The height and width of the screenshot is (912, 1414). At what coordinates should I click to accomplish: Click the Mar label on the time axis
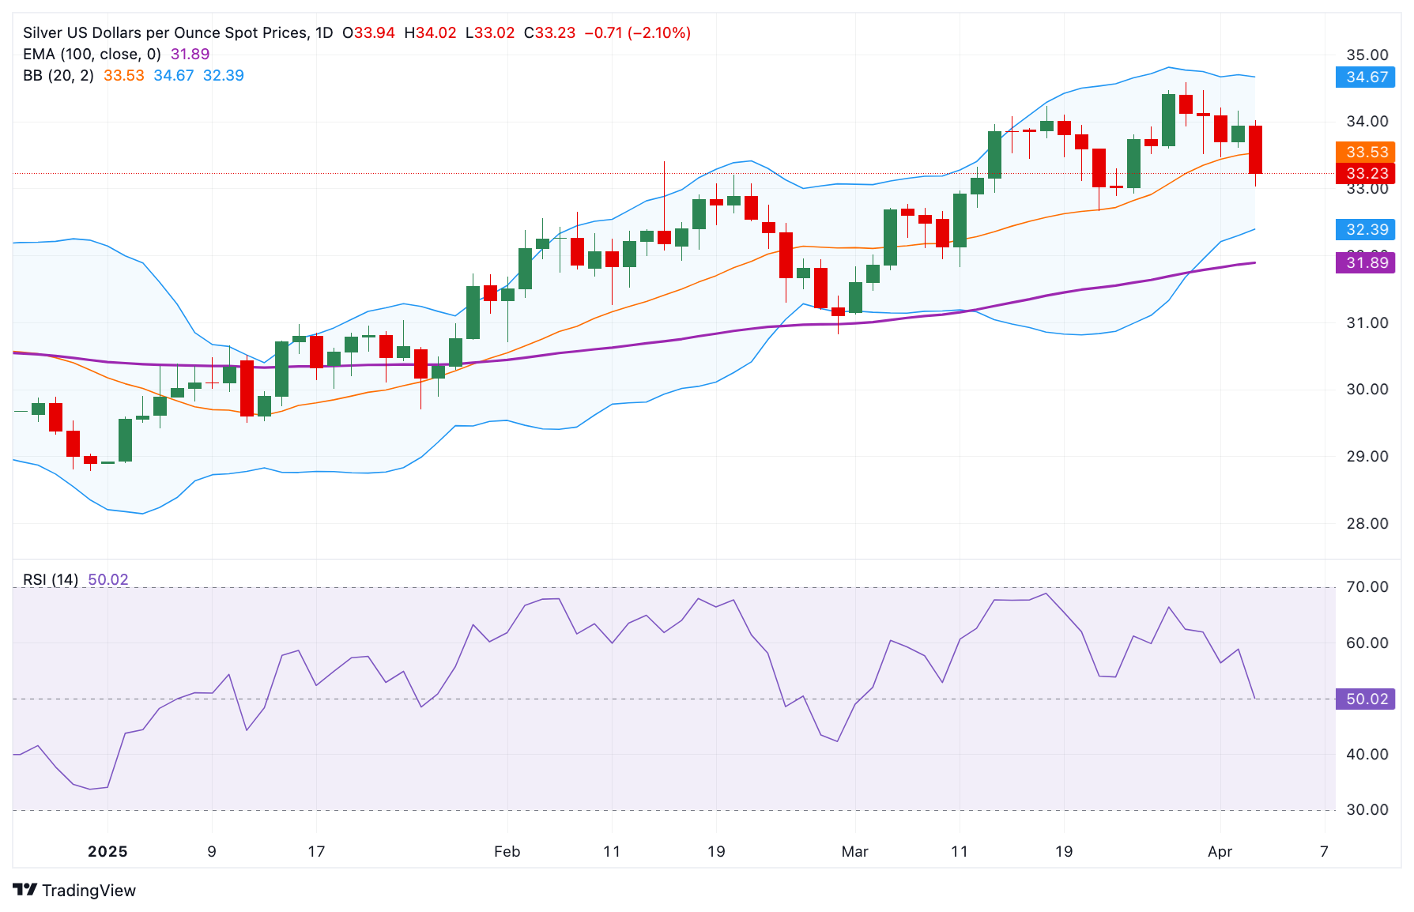[854, 851]
